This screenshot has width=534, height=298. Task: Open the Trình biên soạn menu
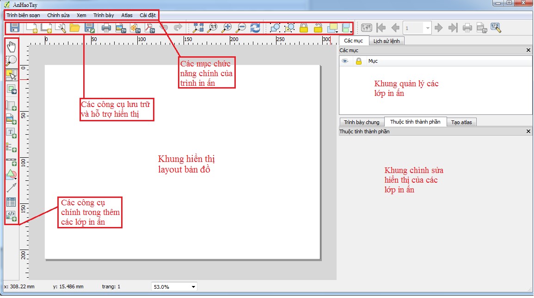23,15
